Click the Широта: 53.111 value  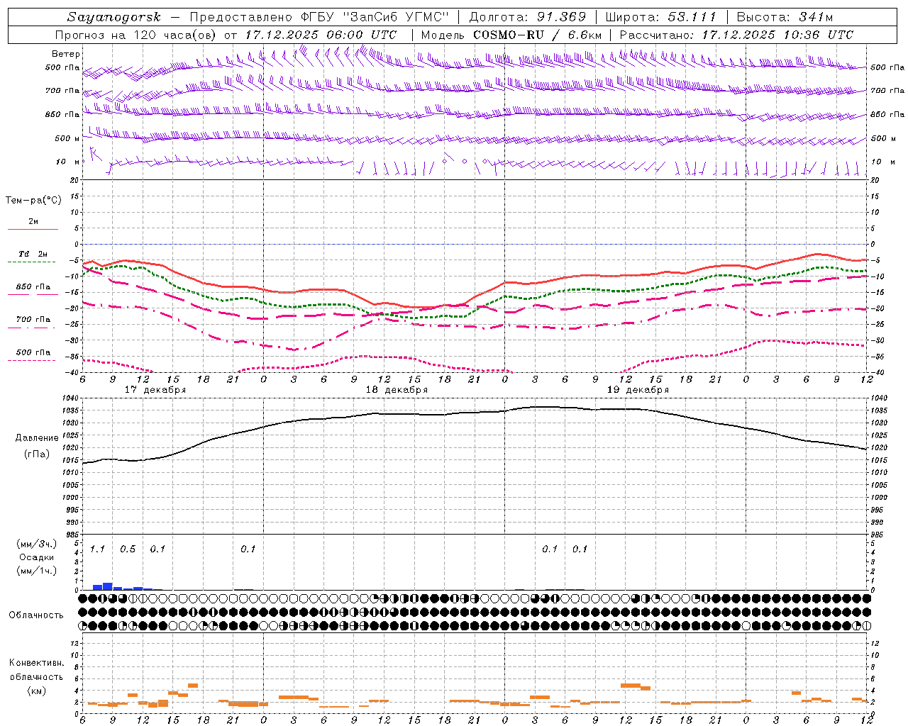coord(661,17)
